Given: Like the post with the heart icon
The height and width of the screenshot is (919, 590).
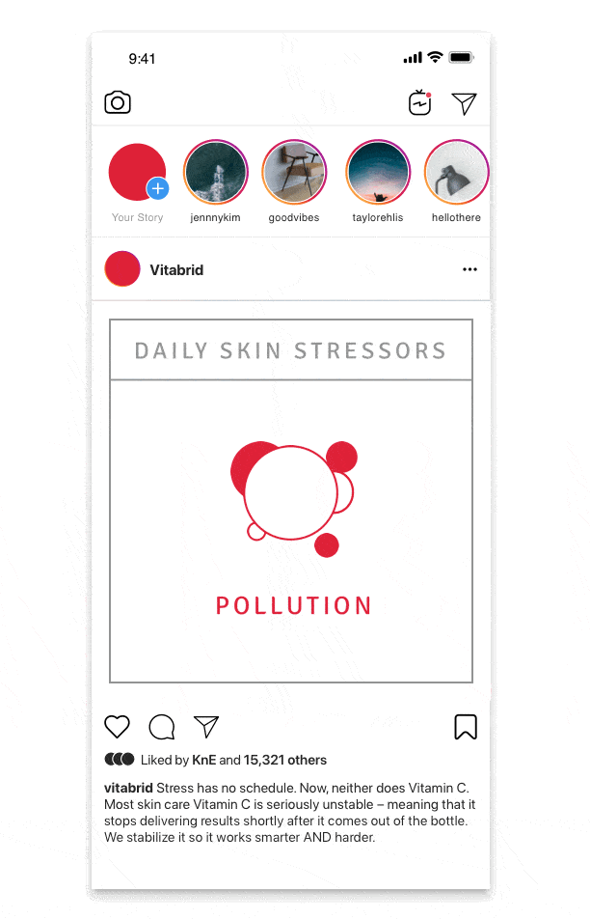Looking at the screenshot, I should click(117, 727).
